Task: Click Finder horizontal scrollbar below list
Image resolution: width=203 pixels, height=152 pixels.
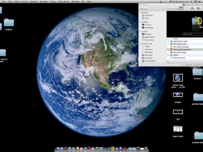Action: pyautogui.click(x=185, y=62)
